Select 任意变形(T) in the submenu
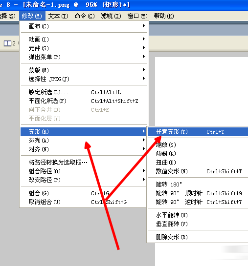 point(198,132)
